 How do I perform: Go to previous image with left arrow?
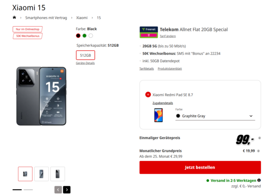pyautogui.click(x=58, y=190)
